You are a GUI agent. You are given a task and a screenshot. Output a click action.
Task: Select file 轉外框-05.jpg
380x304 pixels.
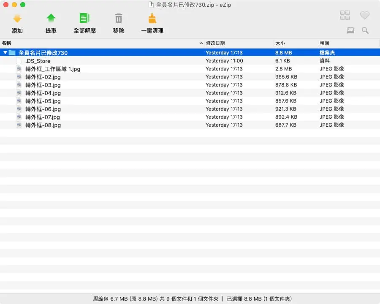(43, 101)
